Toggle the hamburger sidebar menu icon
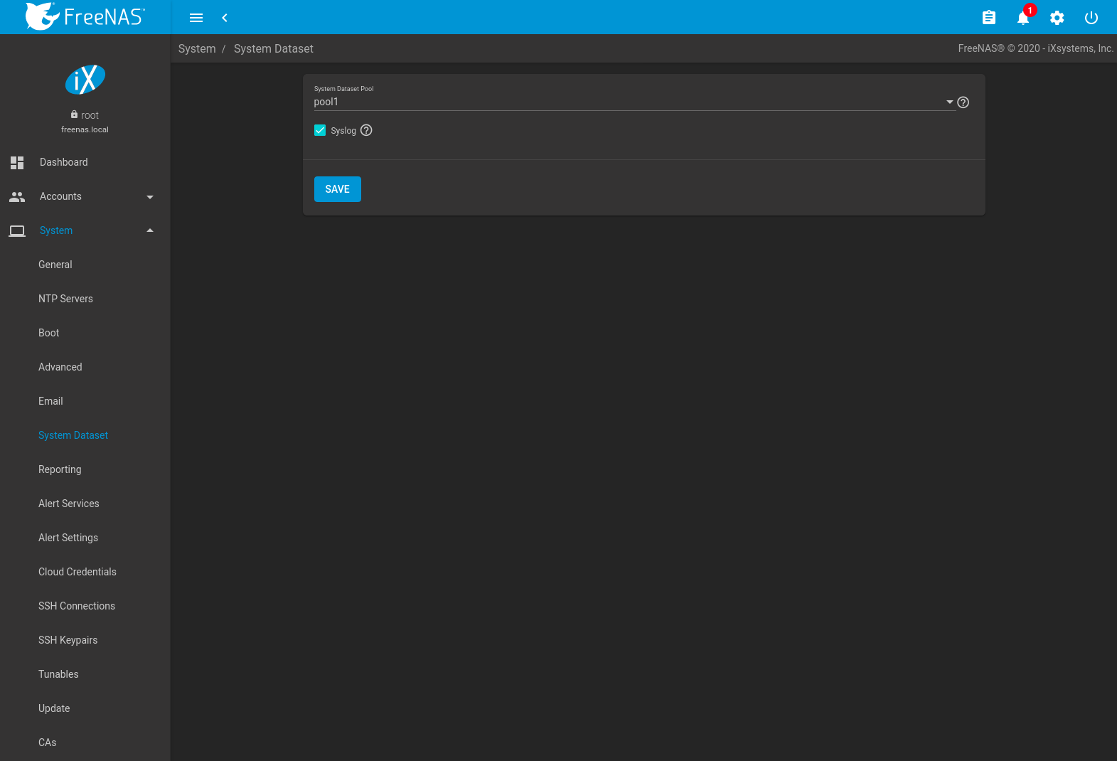 click(x=196, y=18)
